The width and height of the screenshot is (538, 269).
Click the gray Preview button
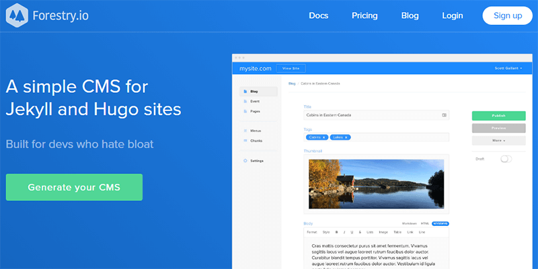click(x=498, y=128)
